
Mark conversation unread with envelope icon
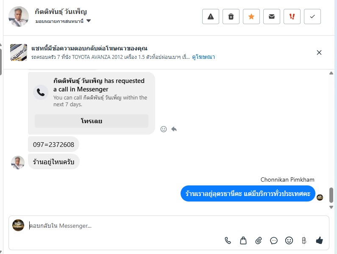pos(272,17)
